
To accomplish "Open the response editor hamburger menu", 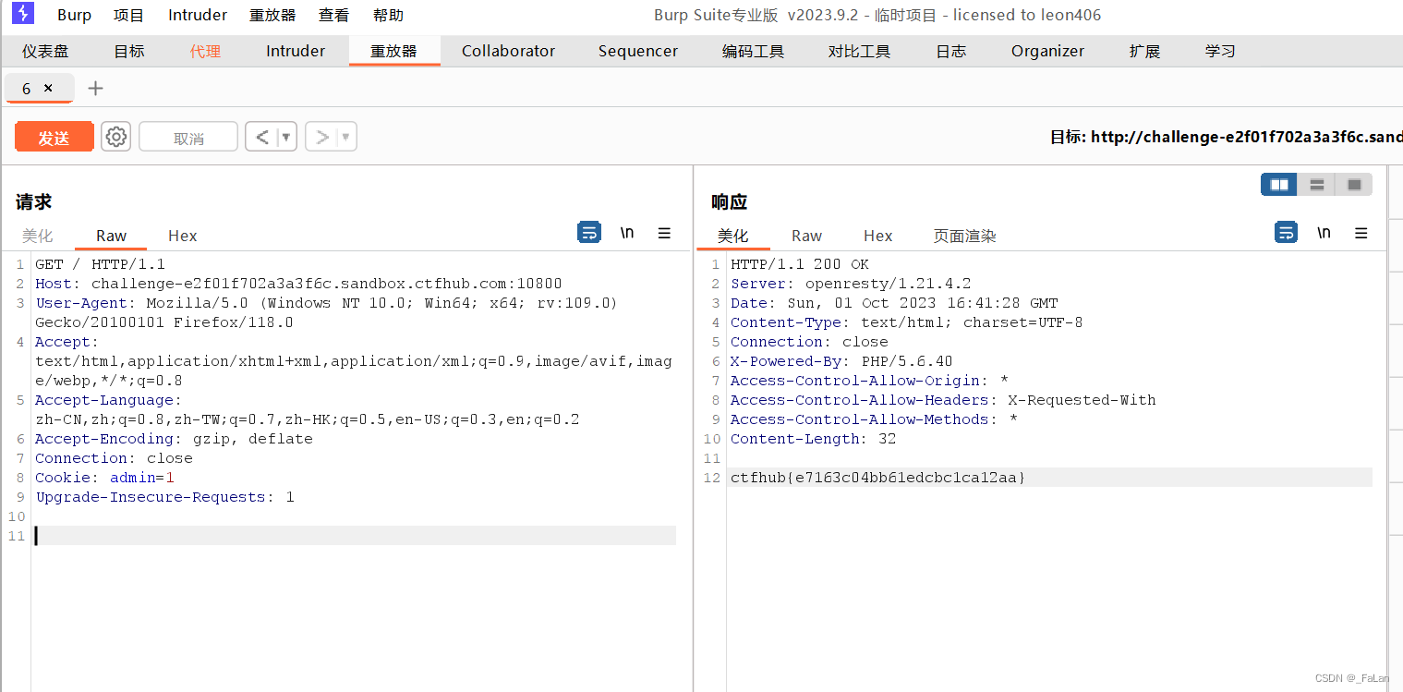I will pyautogui.click(x=1361, y=232).
